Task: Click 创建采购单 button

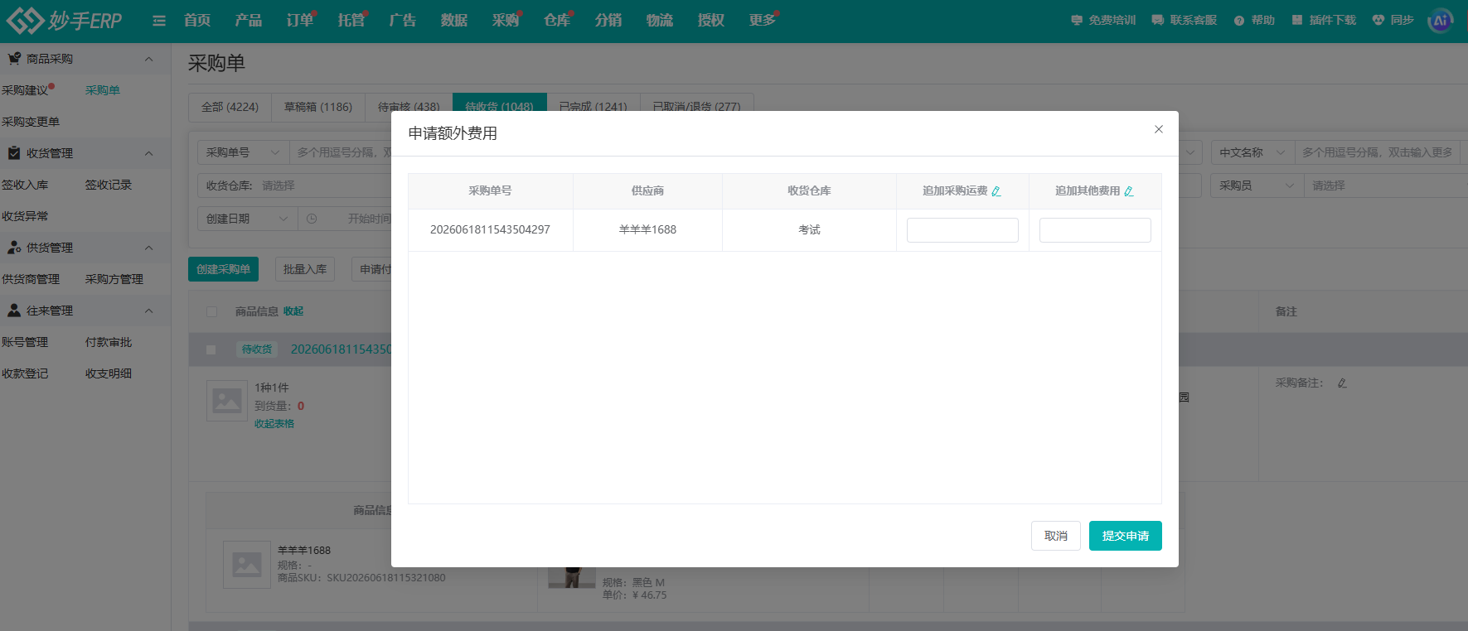Action: 224,269
